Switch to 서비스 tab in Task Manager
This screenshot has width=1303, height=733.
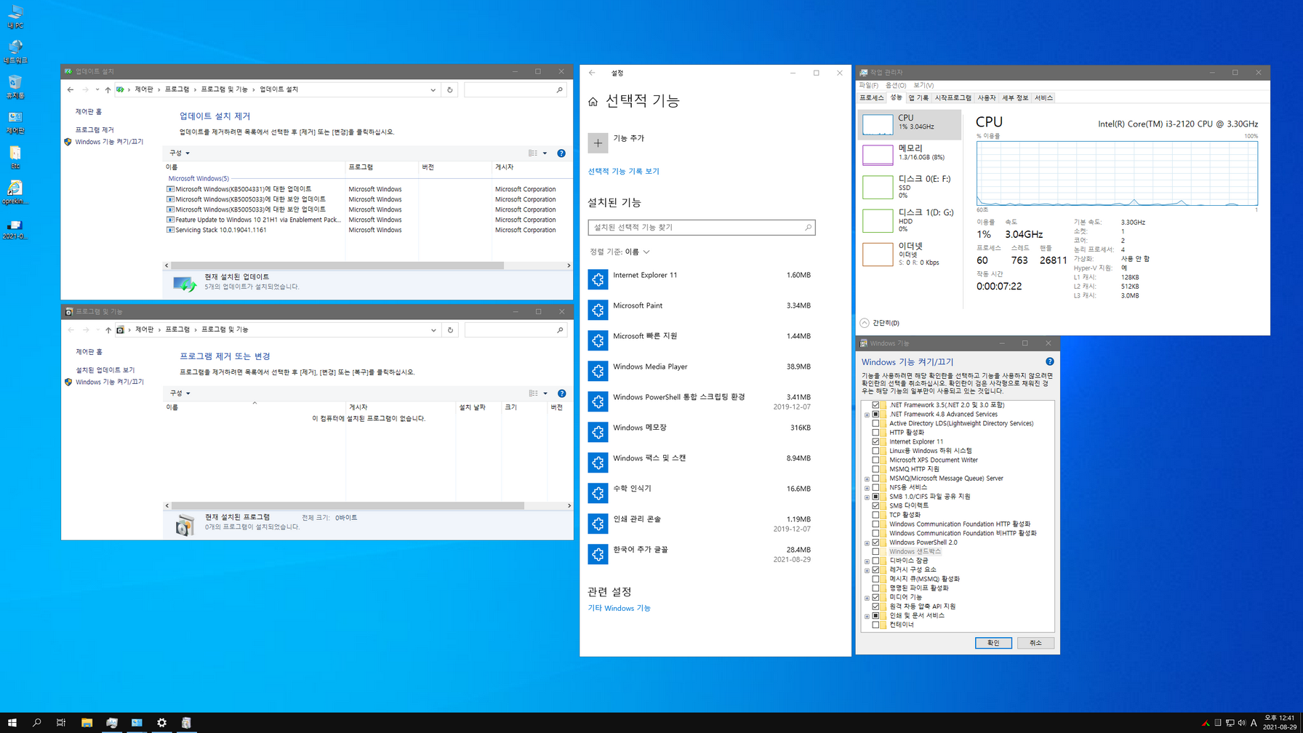tap(1043, 97)
